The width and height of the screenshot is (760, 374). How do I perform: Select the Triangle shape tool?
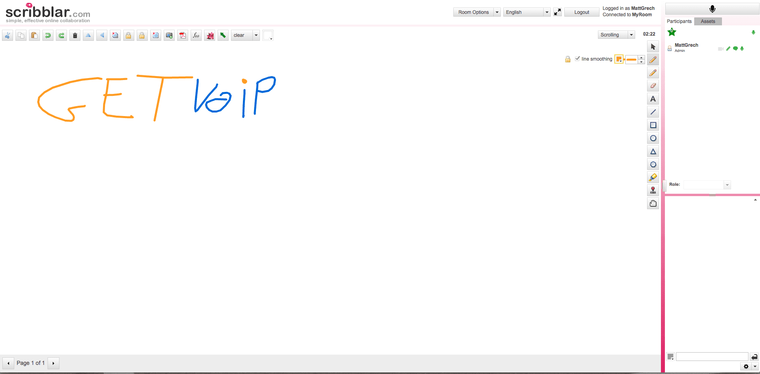pyautogui.click(x=653, y=151)
